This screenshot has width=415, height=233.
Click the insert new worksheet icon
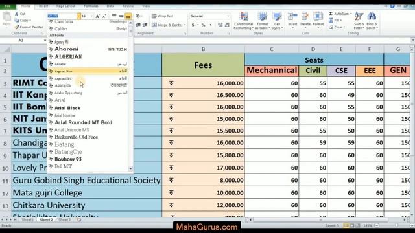point(79,220)
